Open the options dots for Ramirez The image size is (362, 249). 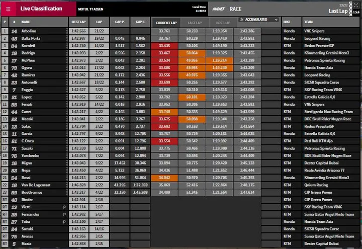tap(67, 75)
